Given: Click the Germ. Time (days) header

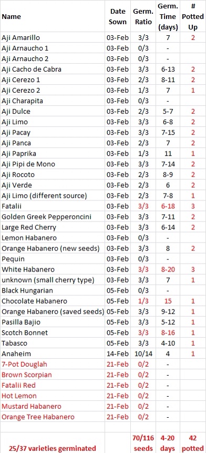Looking at the screenshot, I should click(x=168, y=16).
